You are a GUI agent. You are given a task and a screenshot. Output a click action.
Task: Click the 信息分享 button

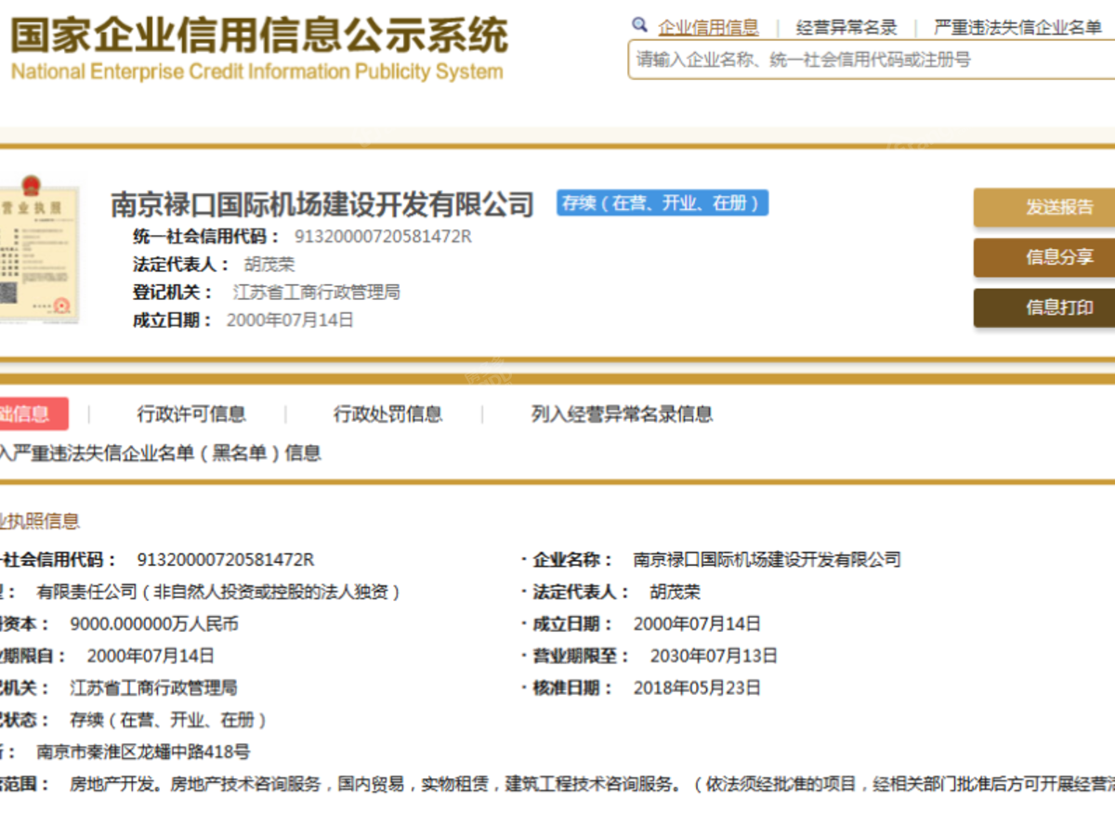(1044, 257)
